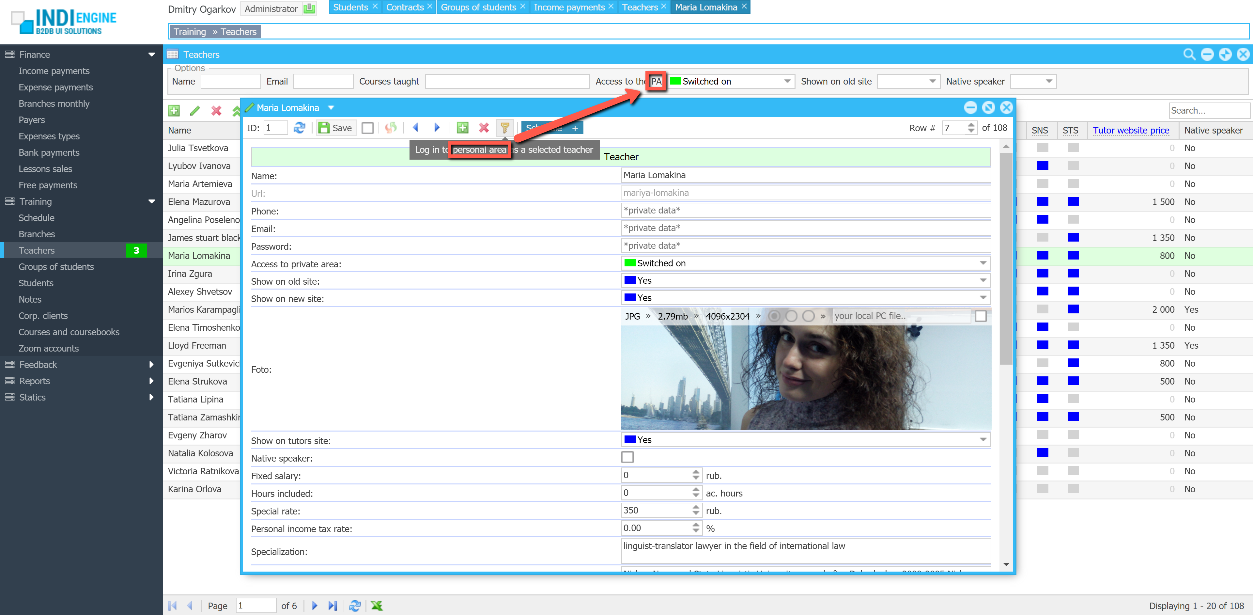Click red X delete in dialog toolbar
1253x615 pixels.
click(x=484, y=128)
